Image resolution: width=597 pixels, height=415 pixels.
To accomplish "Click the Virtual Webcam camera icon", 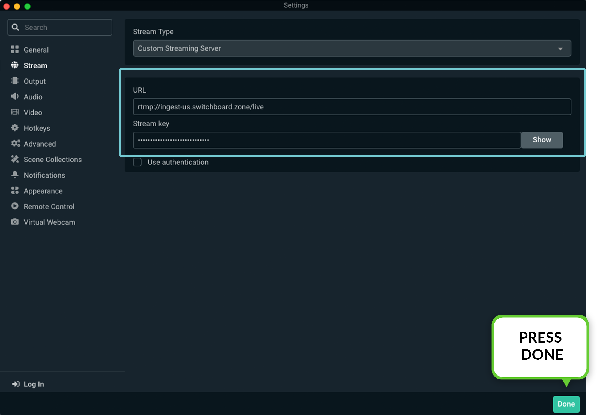I will pos(15,222).
